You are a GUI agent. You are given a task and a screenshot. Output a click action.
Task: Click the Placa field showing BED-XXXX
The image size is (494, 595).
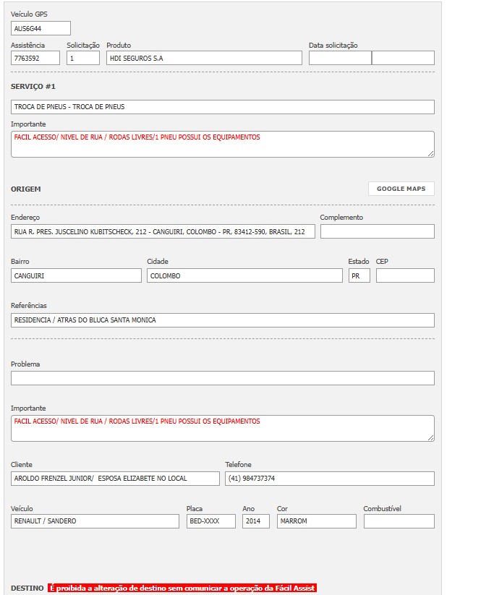tap(210, 521)
